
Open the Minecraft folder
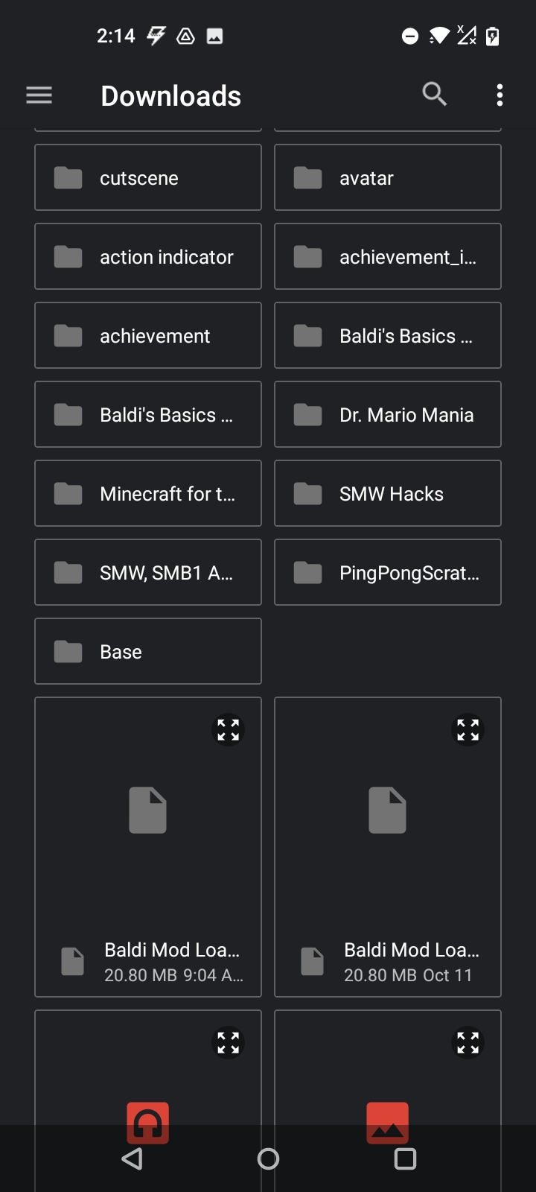pos(148,494)
